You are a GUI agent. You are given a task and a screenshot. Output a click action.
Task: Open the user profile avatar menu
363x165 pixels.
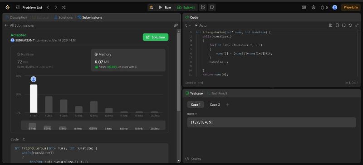point(334,7)
